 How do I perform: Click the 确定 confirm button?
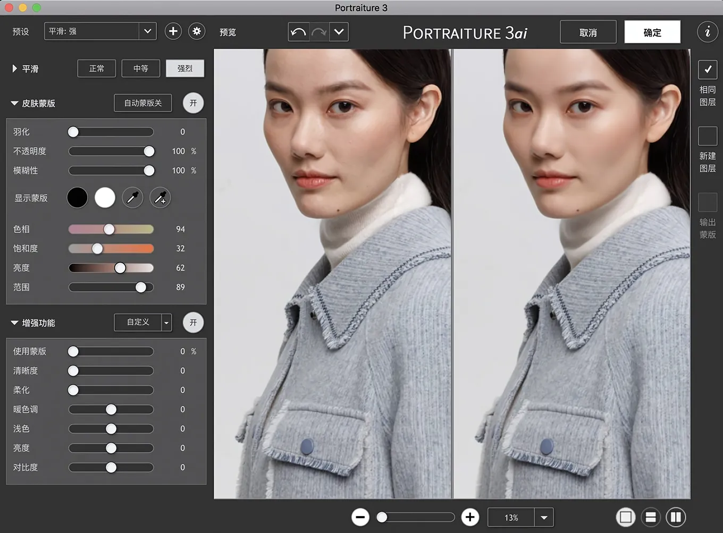pyautogui.click(x=652, y=32)
